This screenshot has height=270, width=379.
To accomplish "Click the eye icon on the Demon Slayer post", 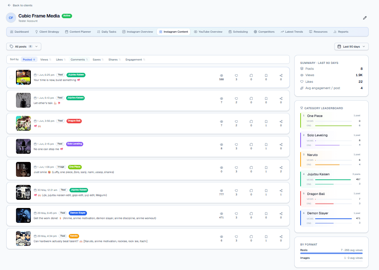I will [221, 214].
